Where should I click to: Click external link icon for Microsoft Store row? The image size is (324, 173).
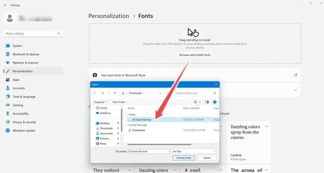pos(296,75)
